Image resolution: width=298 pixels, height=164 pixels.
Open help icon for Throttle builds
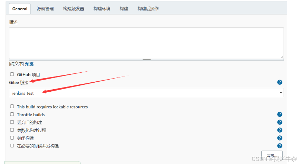280,114
